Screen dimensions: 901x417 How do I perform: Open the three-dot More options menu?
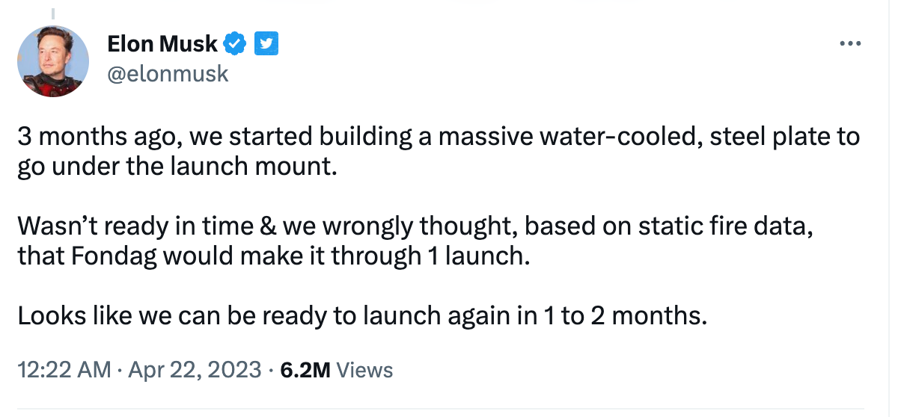coord(852,44)
